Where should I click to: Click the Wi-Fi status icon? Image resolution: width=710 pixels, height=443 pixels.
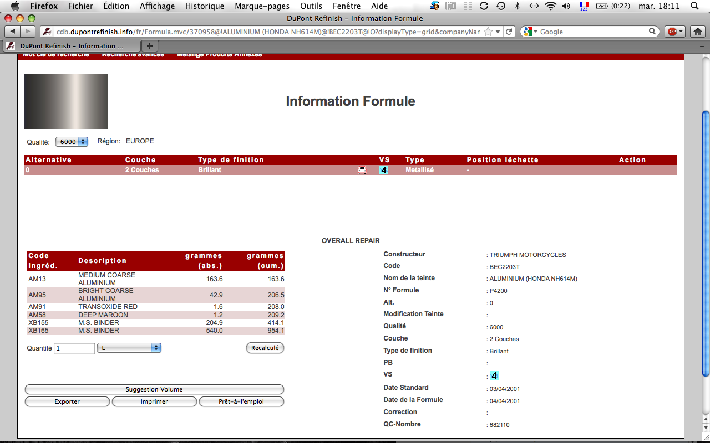point(550,6)
